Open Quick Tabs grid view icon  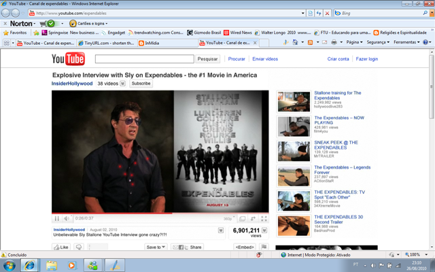tap(6, 43)
